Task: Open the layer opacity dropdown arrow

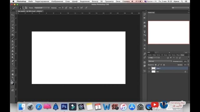Action: tap(188, 61)
